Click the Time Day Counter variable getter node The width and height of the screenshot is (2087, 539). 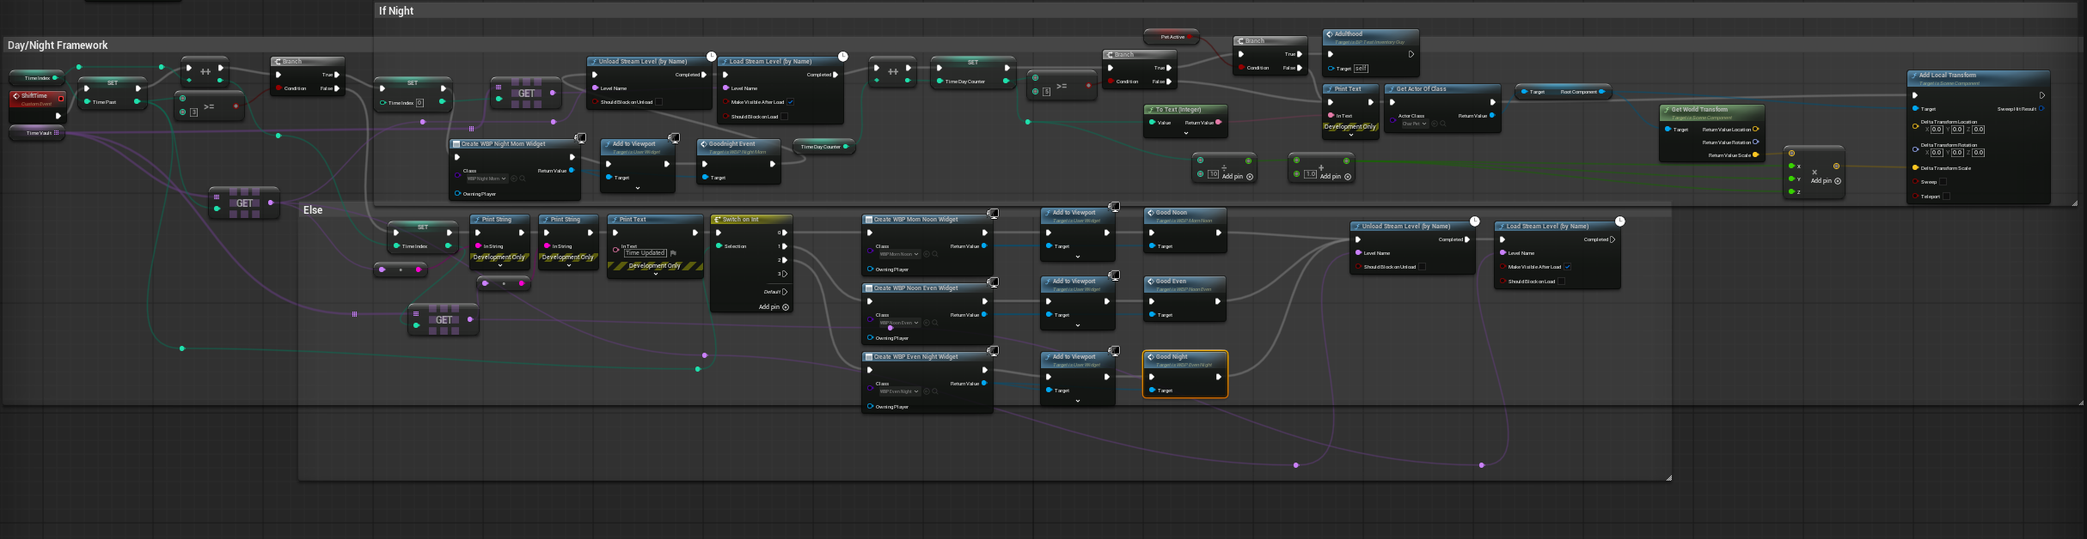pyautogui.click(x=823, y=147)
